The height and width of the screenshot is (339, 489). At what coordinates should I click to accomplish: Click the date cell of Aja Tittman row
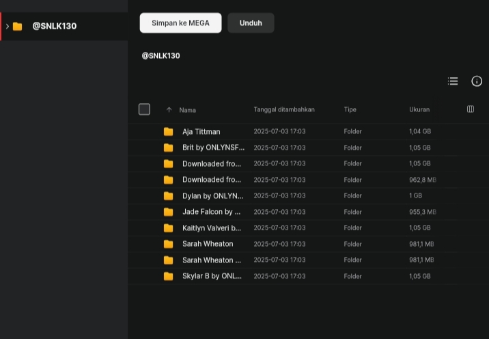279,131
